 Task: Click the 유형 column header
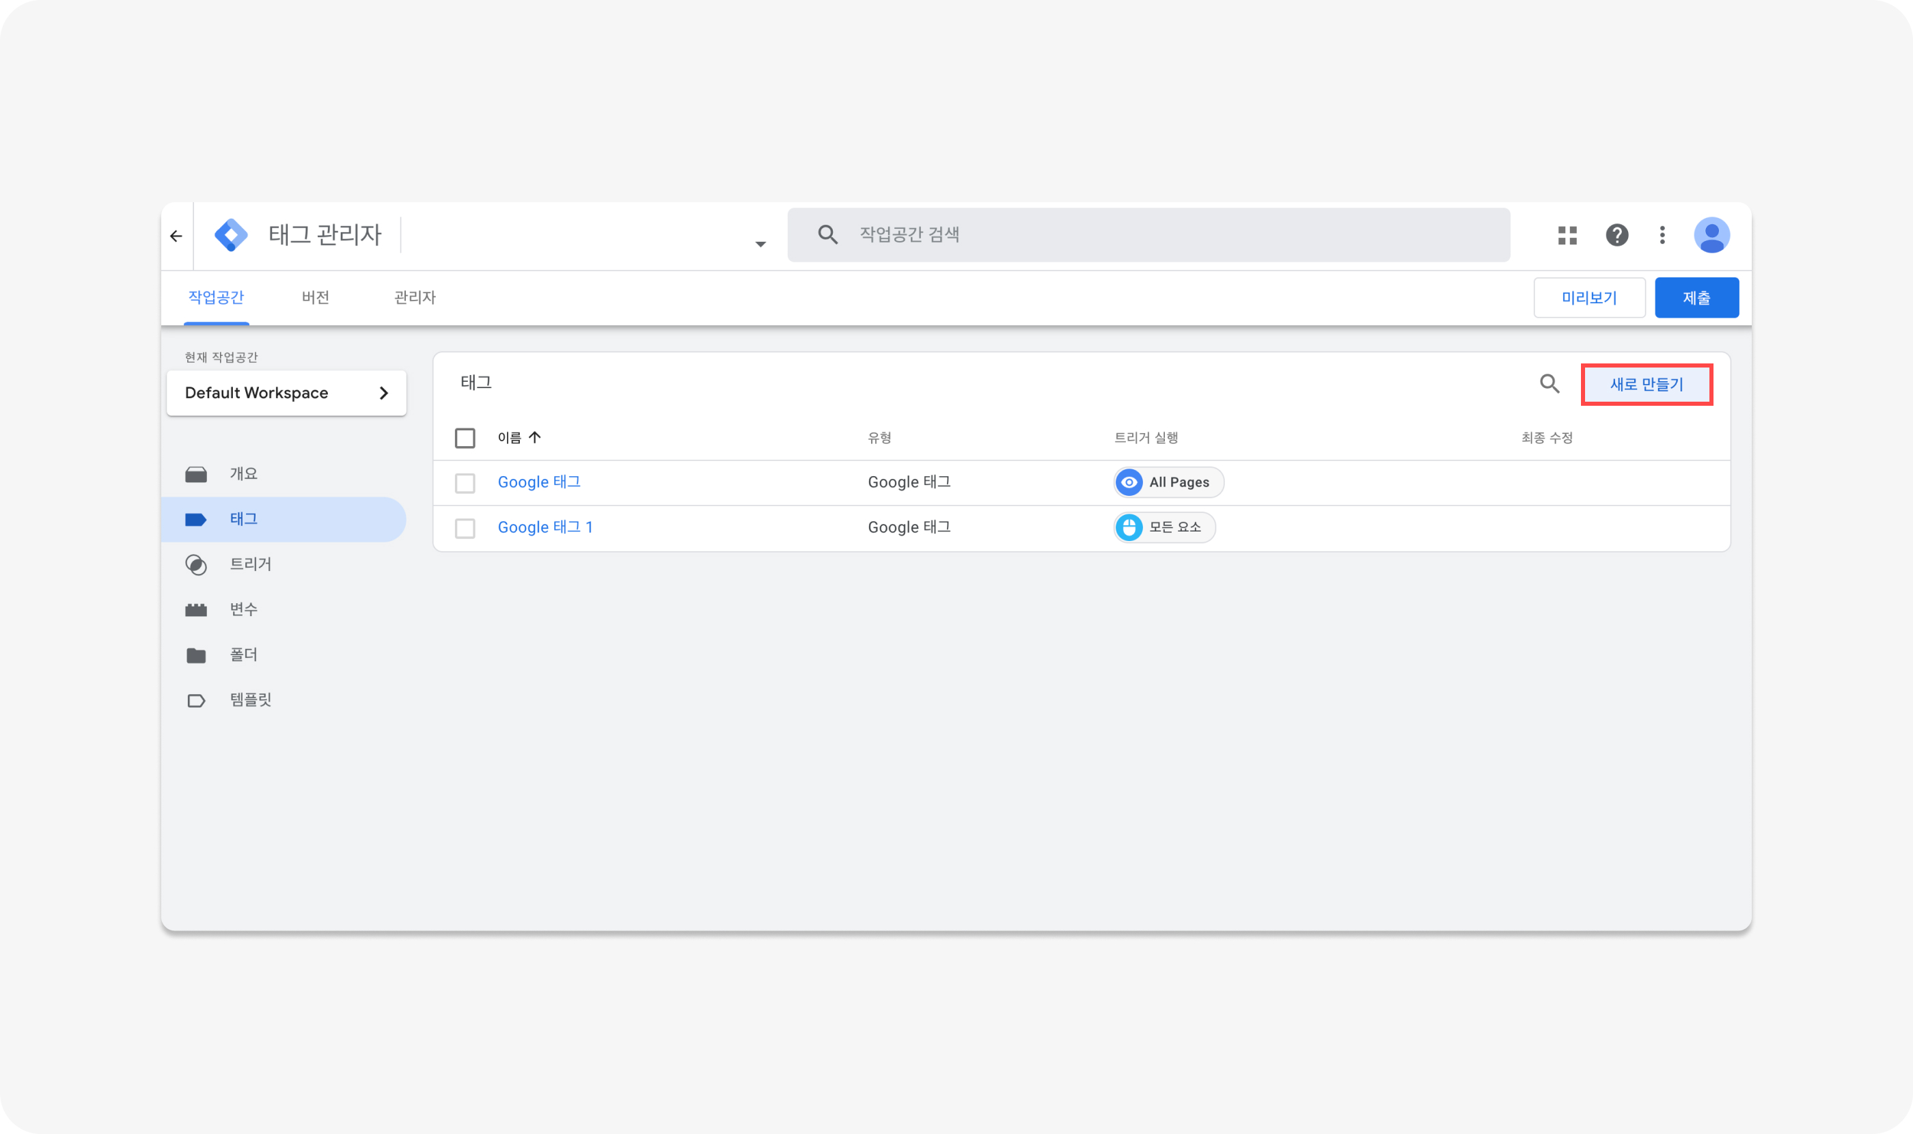(x=879, y=438)
